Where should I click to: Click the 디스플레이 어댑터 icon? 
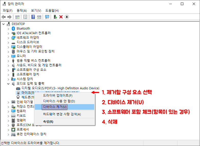(13, 47)
